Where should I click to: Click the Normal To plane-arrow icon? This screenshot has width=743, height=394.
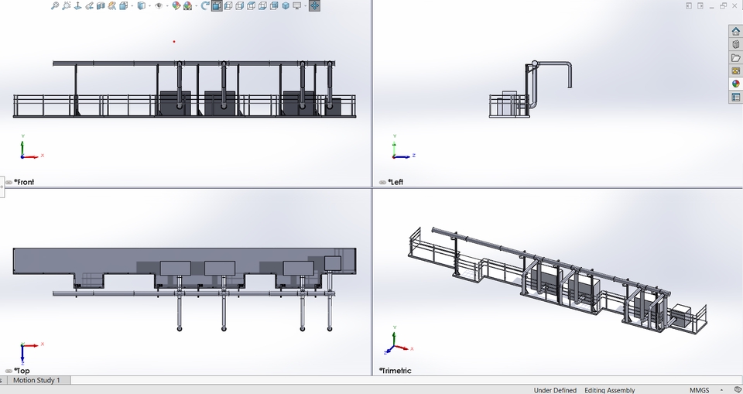tap(77, 5)
